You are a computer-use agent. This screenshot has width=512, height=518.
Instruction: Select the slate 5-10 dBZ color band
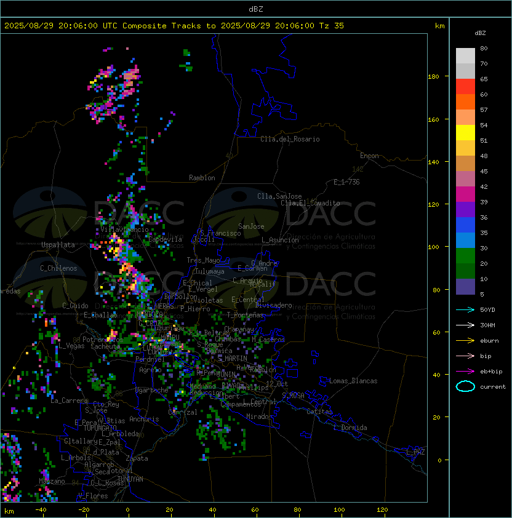465,287
